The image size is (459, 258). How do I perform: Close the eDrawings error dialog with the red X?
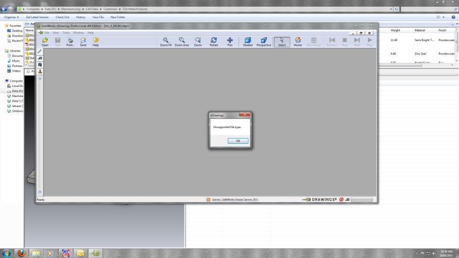click(x=245, y=114)
